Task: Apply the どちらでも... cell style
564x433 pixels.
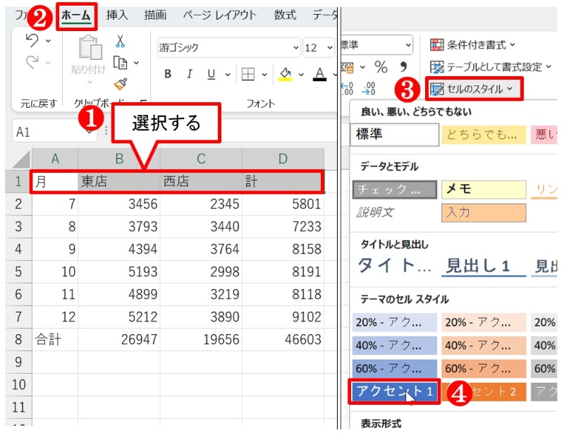Action: [x=484, y=135]
